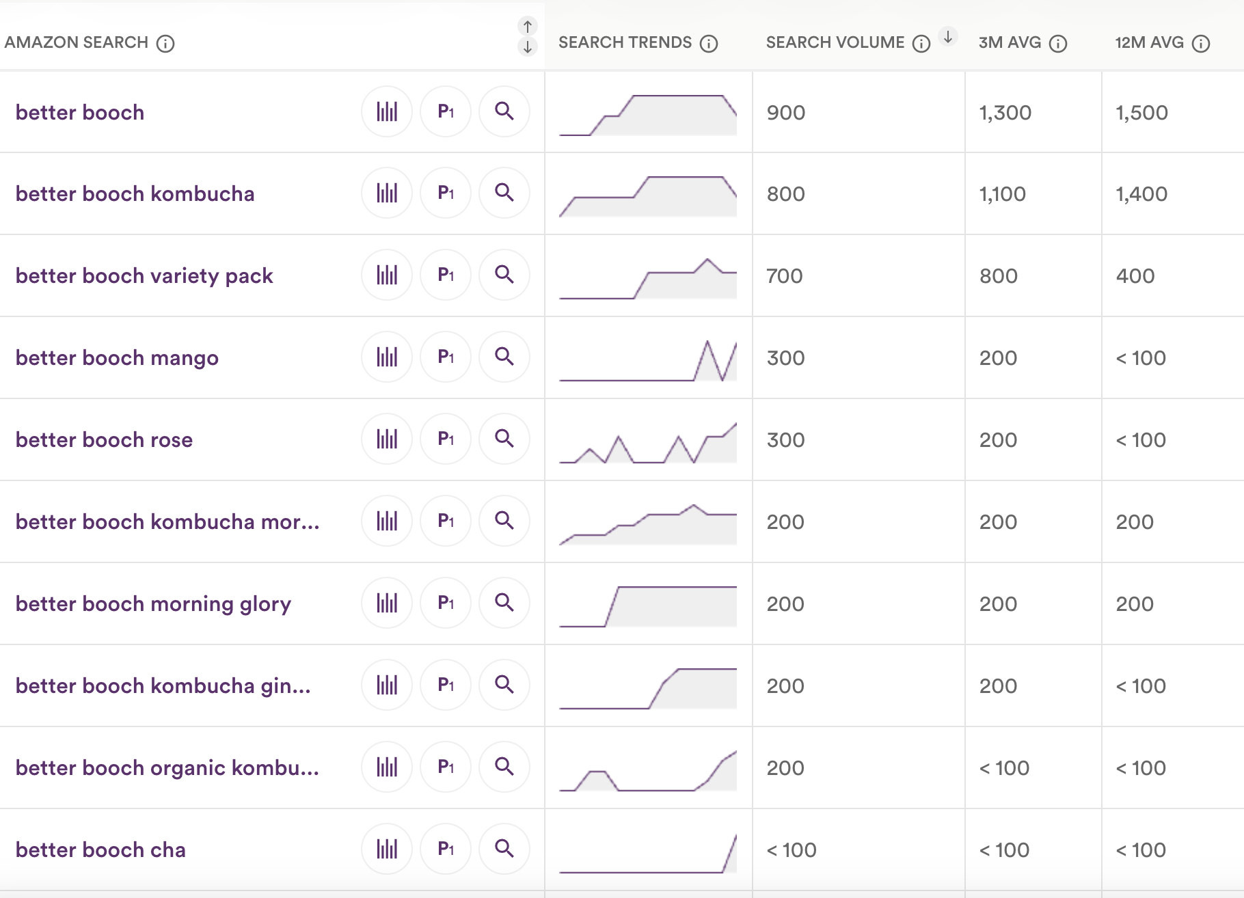
Task: Click search magnifier for better booch rose
Action: click(504, 439)
